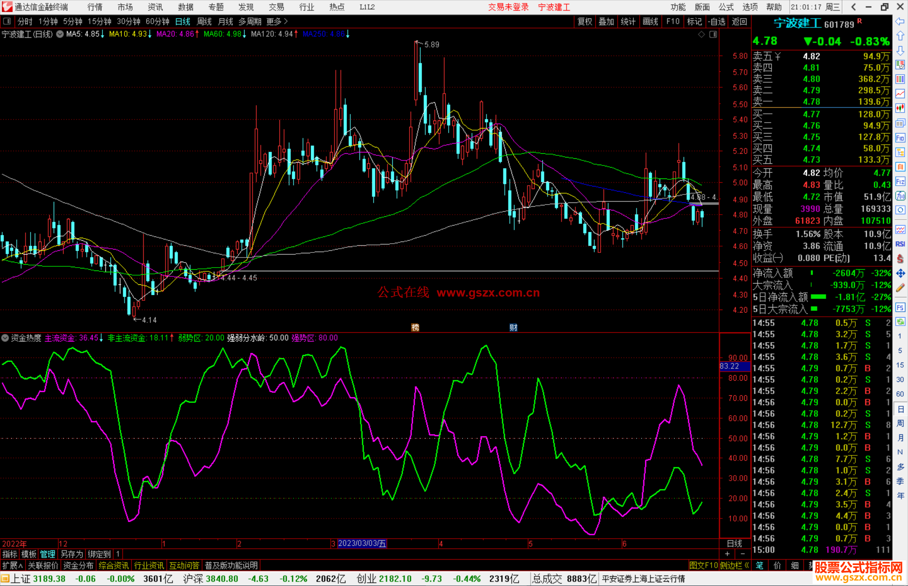Select the RSI indicator sidebar icon
This screenshot has width=908, height=586.
tap(900, 244)
